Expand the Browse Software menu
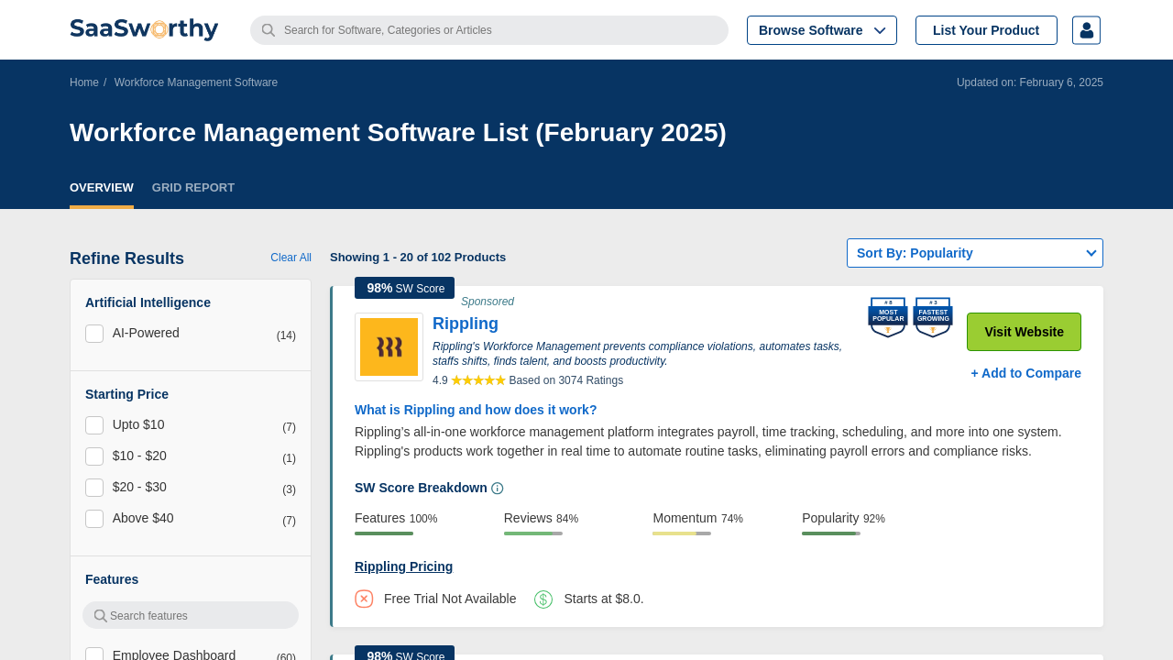The height and width of the screenshot is (660, 1173). (x=822, y=30)
